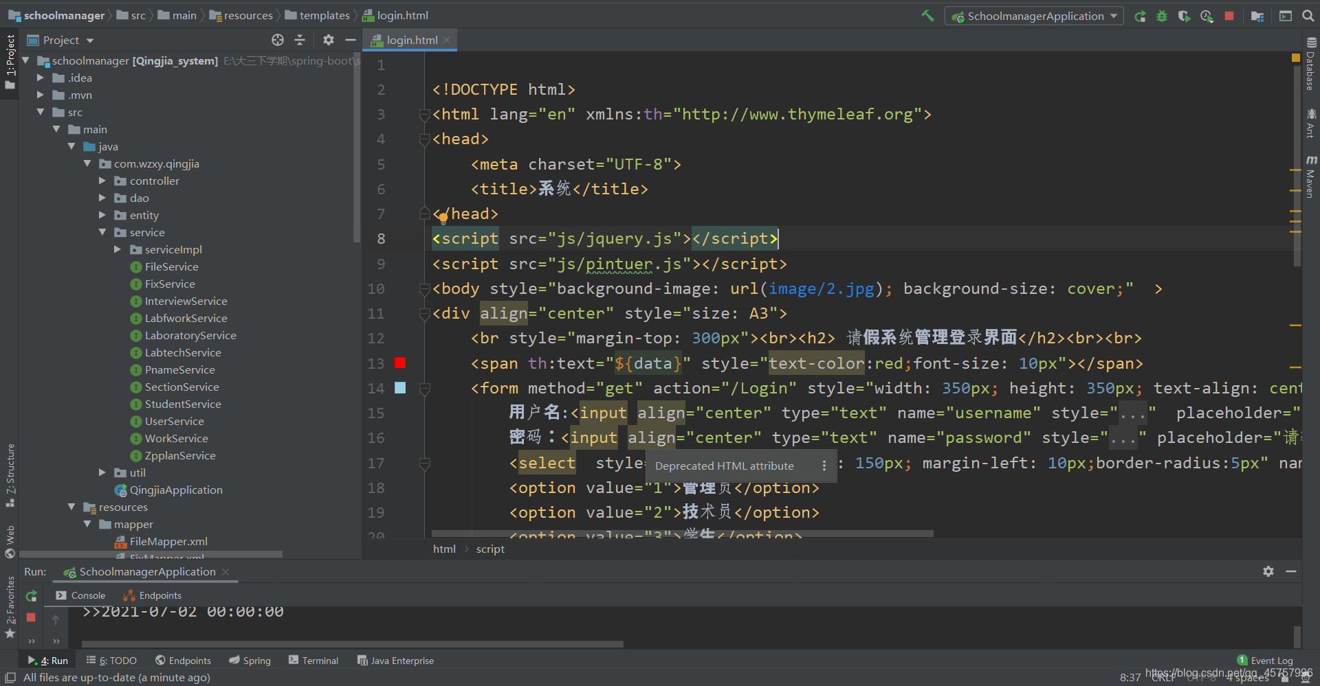Screen dimensions: 1320x686
Task: Click the Build project hammer icon
Action: point(927,15)
